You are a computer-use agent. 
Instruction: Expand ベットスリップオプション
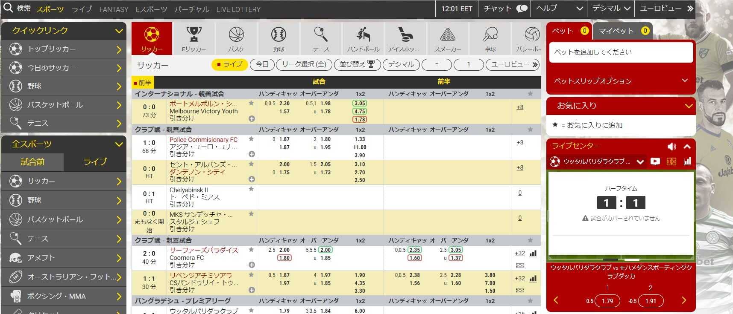(x=621, y=81)
